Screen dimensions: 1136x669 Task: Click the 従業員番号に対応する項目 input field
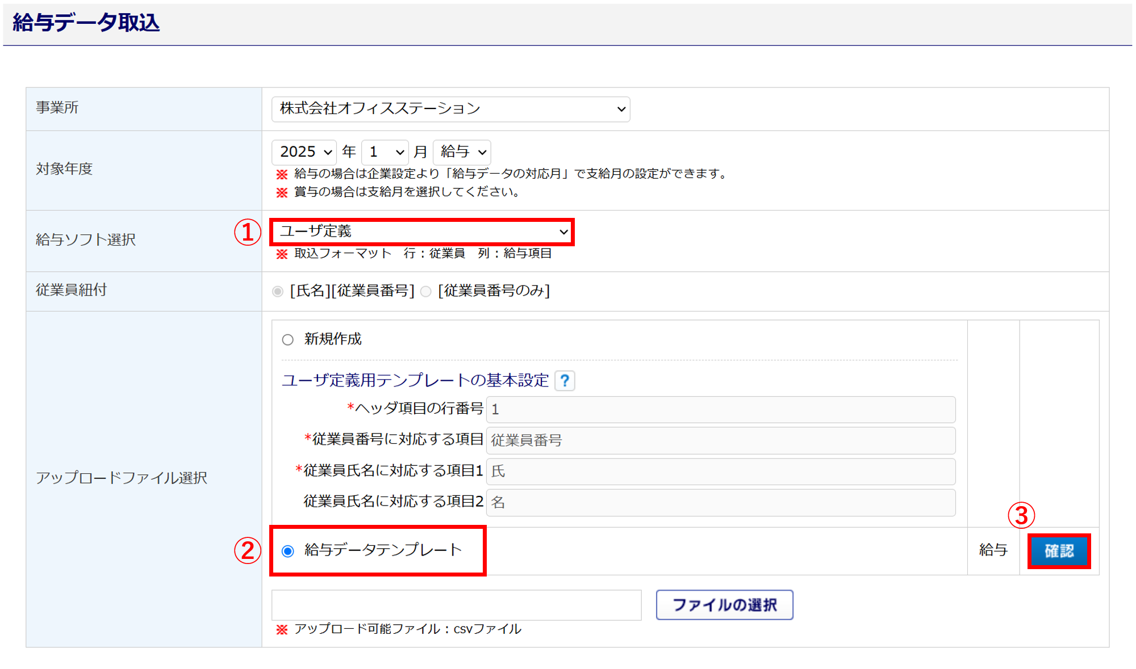(720, 440)
